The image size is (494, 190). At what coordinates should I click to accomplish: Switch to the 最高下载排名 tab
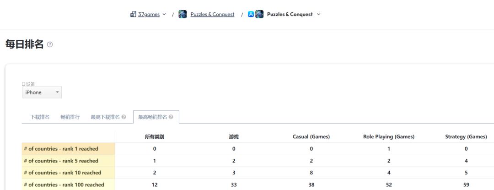click(x=105, y=117)
